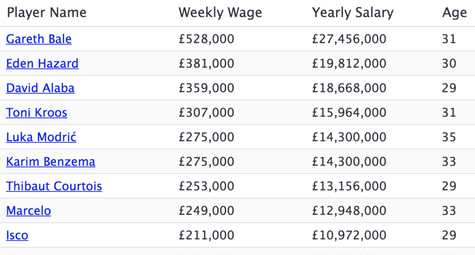475x255 pixels.
Task: Open Gareth Bale's player link
Action: 39,39
